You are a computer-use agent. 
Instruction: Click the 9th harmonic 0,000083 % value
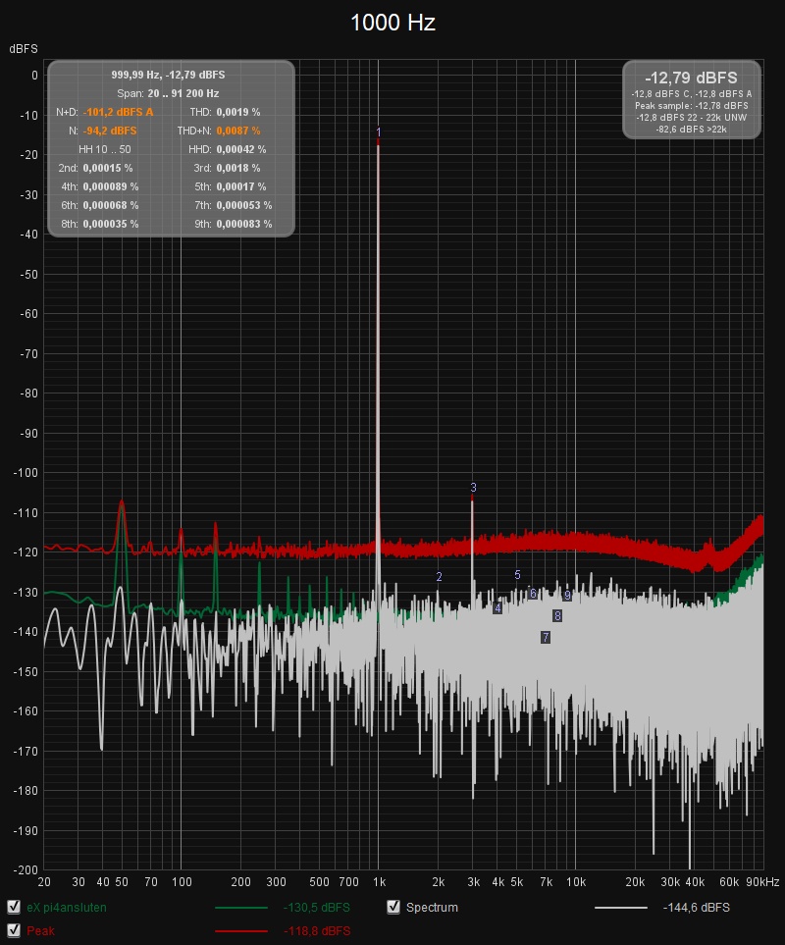coord(244,224)
